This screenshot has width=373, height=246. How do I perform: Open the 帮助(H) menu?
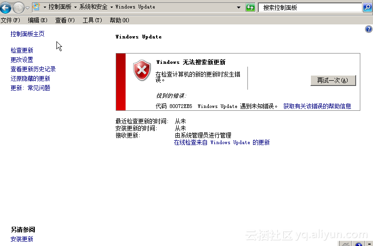click(x=119, y=20)
